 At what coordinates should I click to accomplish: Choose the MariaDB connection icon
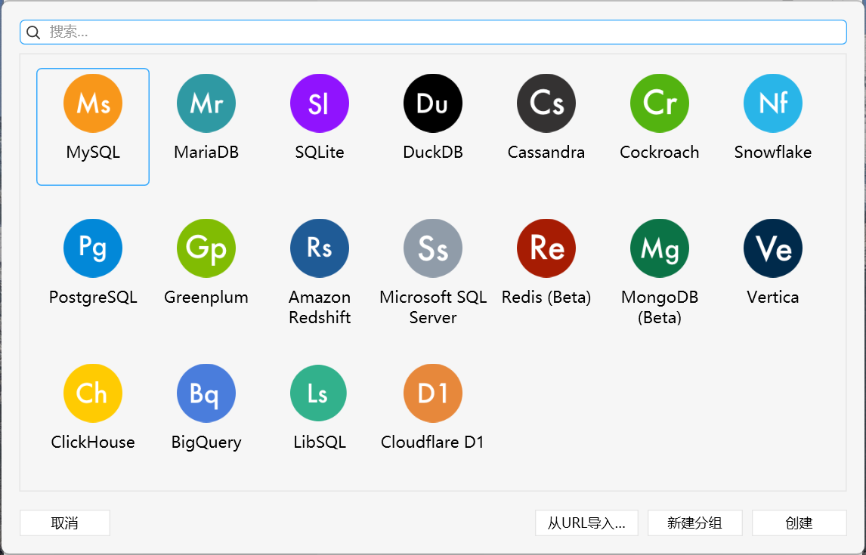click(x=206, y=103)
